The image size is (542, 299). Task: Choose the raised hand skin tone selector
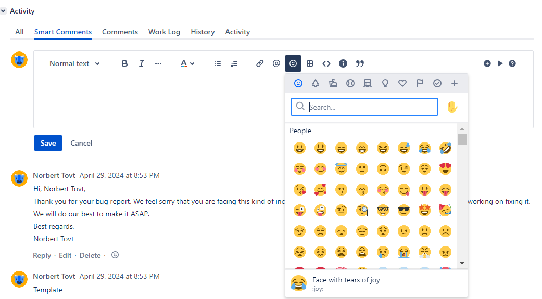click(452, 107)
